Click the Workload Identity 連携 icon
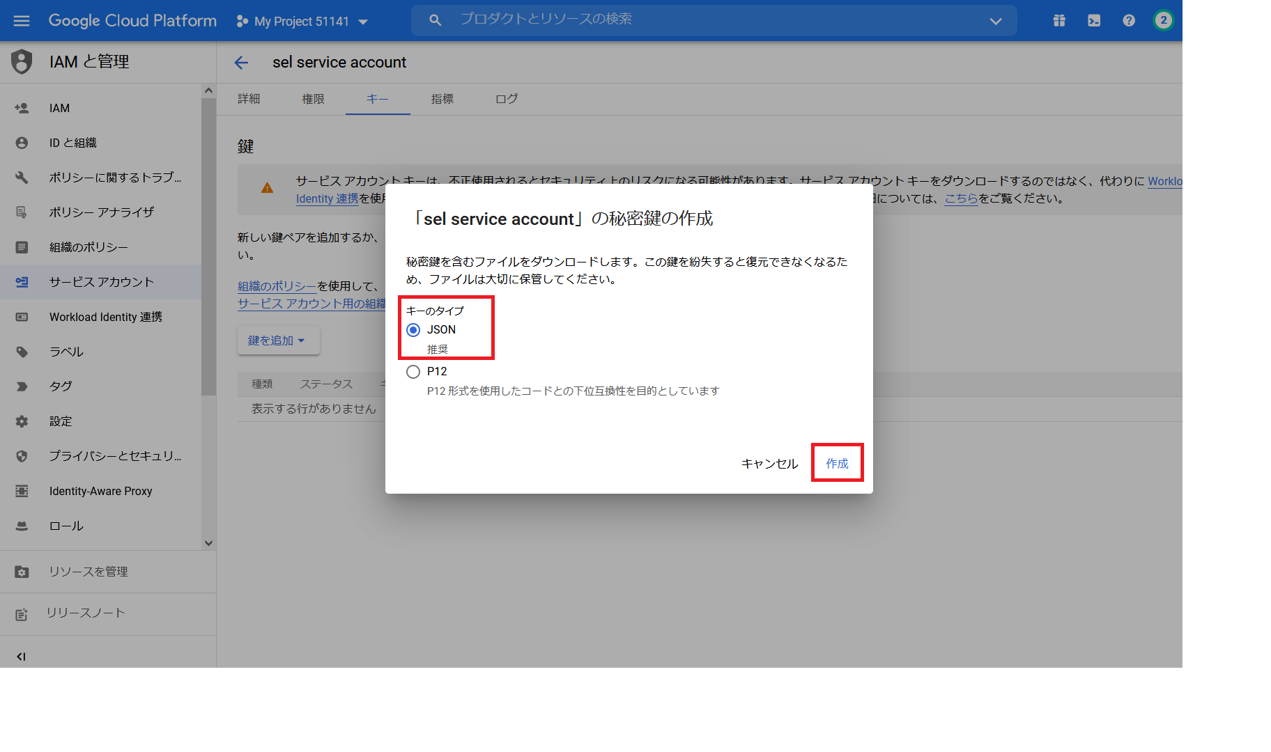Screen dimensions: 1271x752 coord(22,317)
